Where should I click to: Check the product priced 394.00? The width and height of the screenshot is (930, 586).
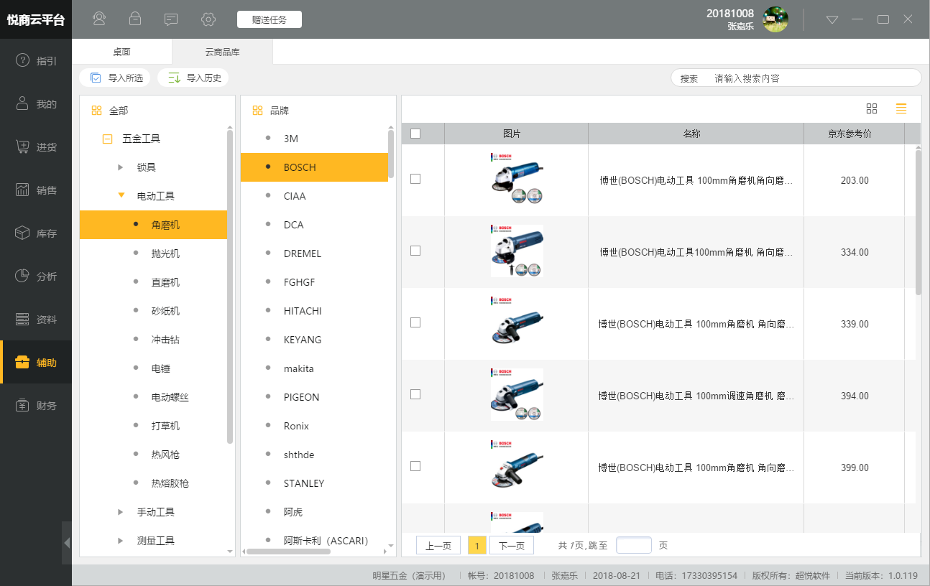click(415, 394)
